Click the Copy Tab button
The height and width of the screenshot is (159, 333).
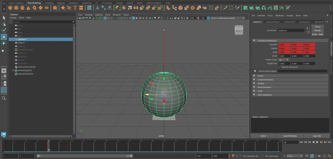pyautogui.click(x=317, y=136)
